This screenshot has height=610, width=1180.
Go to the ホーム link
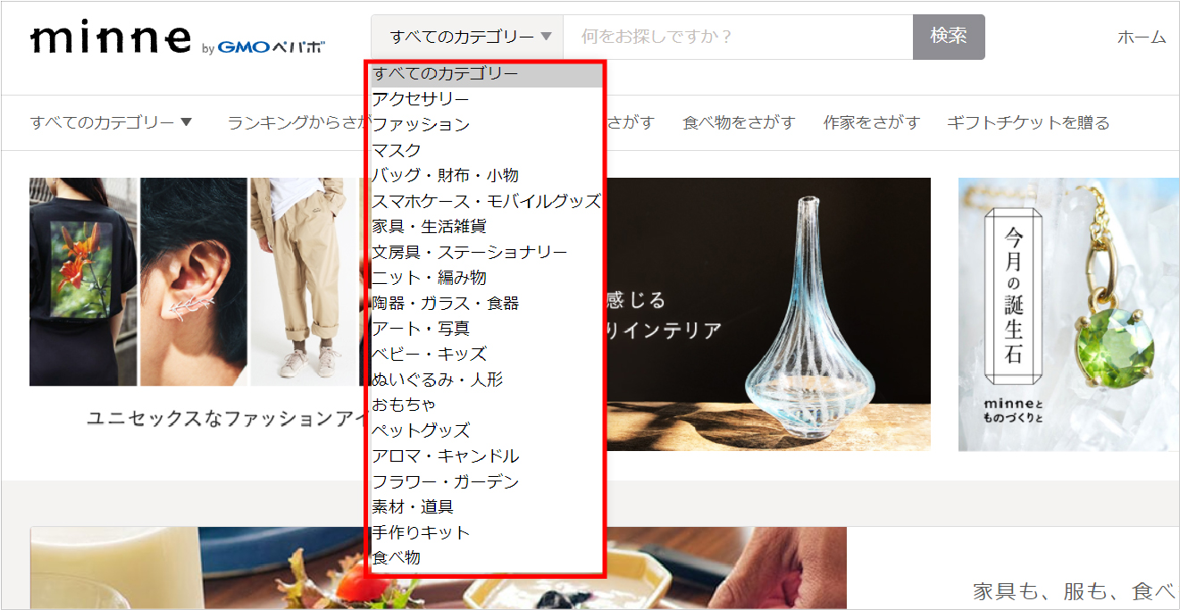[x=1142, y=37]
